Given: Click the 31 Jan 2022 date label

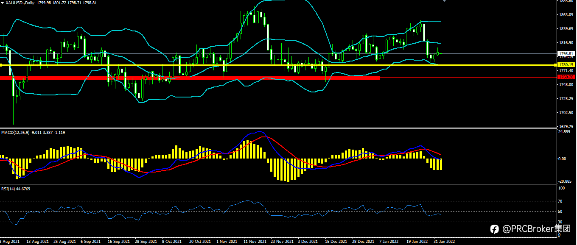Looking at the screenshot, I should pos(445,242).
